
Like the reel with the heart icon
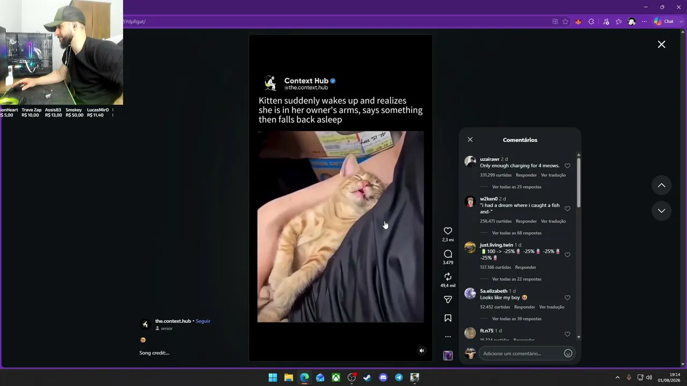click(x=448, y=231)
